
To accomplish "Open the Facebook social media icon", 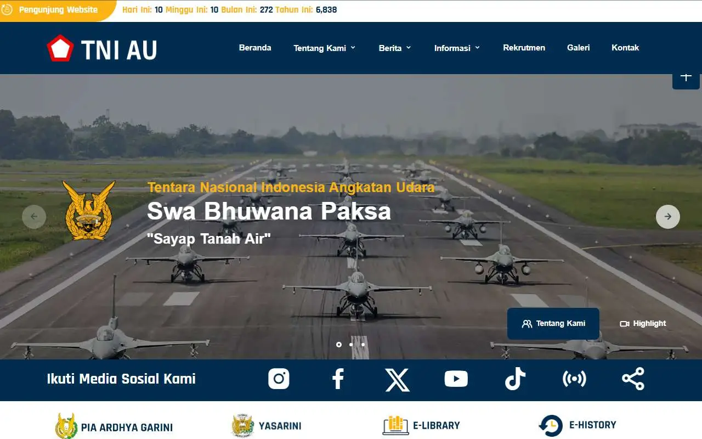I will click(338, 379).
